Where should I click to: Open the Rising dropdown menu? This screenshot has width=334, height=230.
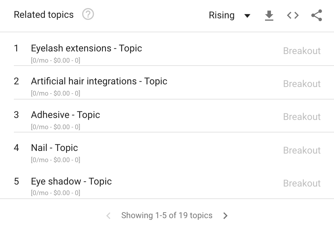tap(222, 15)
